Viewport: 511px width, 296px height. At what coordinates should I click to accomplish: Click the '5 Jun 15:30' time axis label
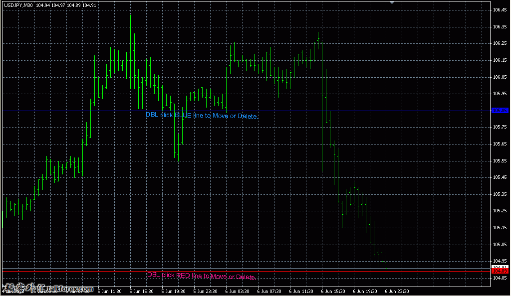141,292
